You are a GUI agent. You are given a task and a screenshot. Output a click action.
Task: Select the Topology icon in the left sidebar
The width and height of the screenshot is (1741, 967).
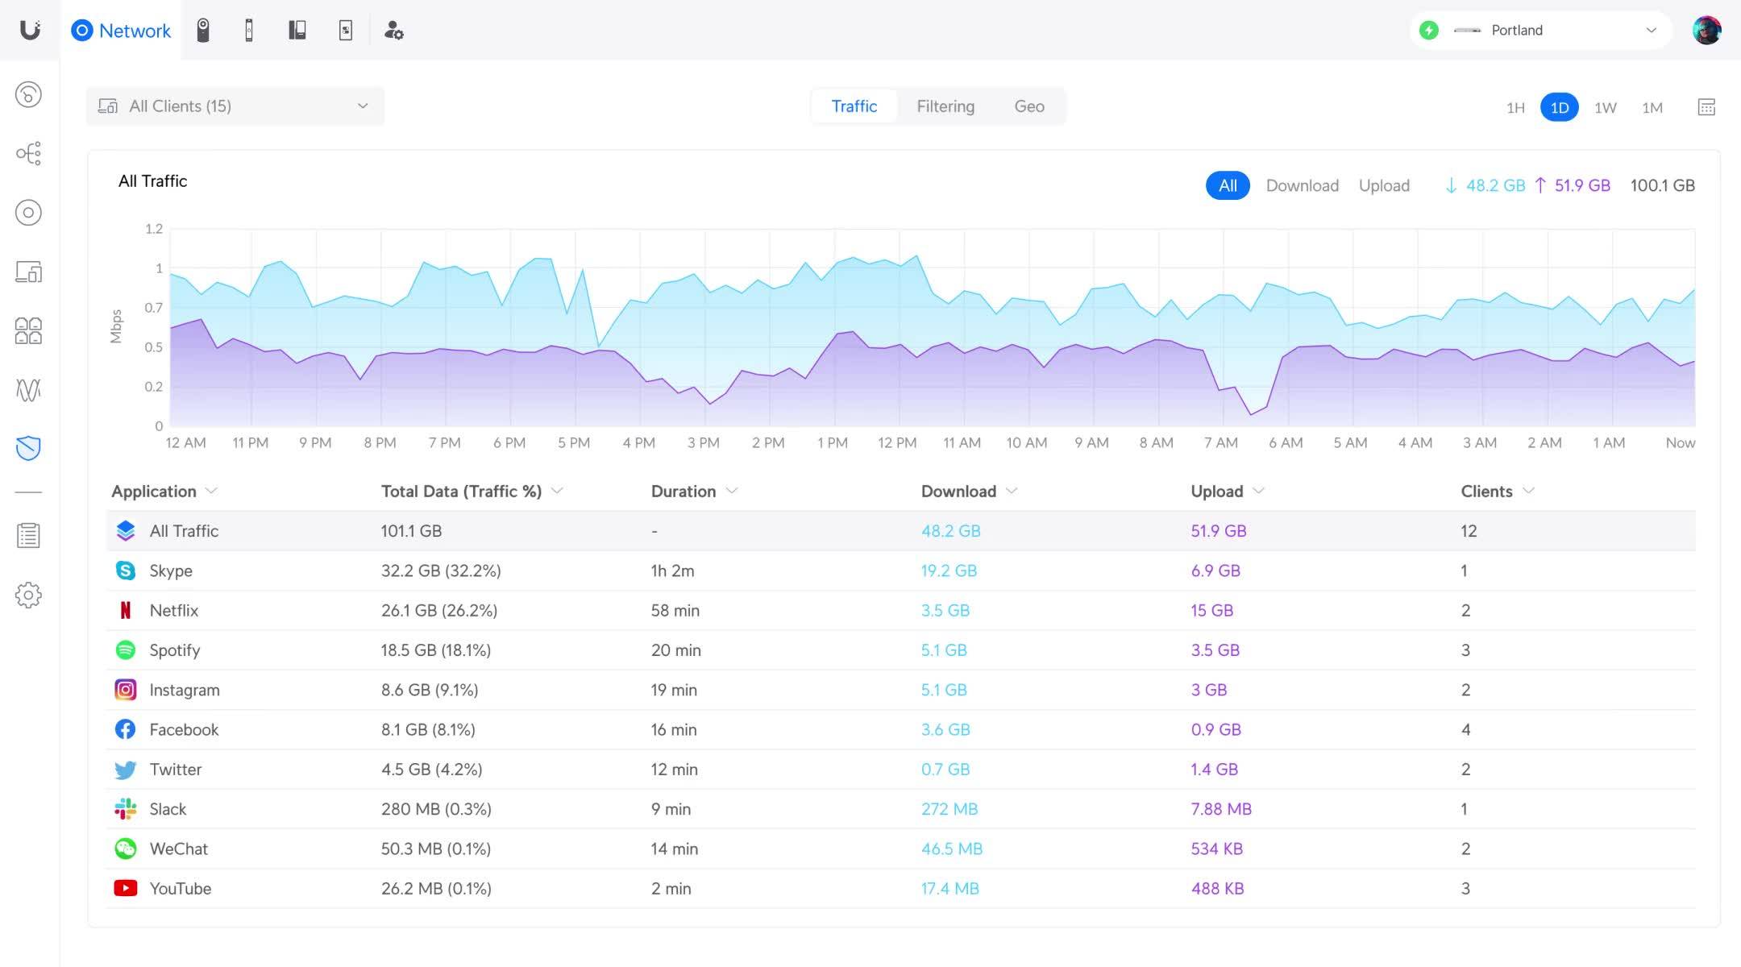[x=28, y=153]
